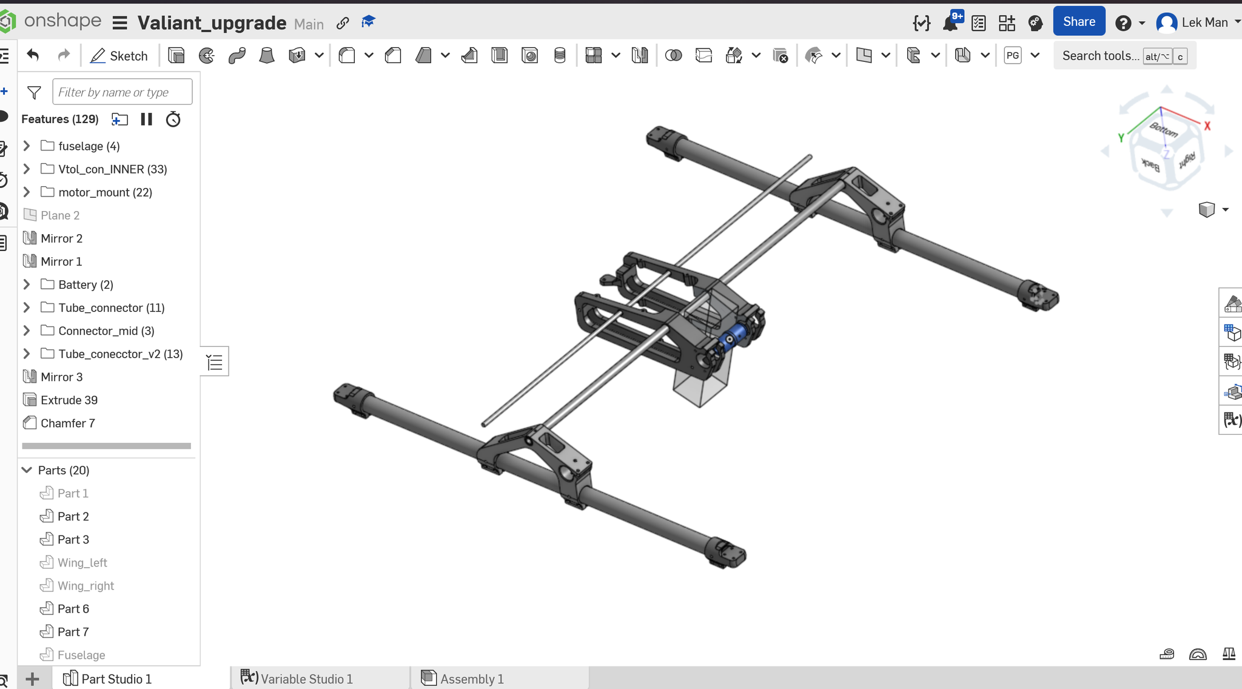Open the Variable Studio 1 tab
The width and height of the screenshot is (1242, 689).
(x=306, y=679)
